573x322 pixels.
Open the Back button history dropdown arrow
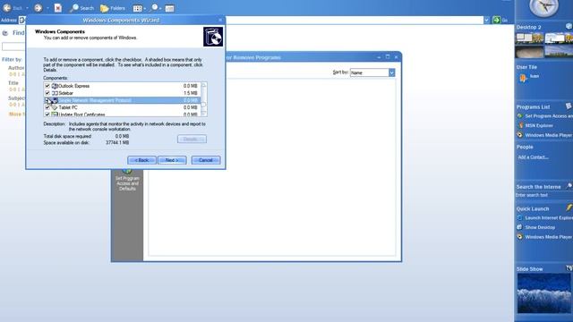click(x=27, y=8)
